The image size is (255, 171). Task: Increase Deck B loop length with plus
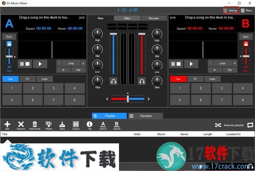(x=235, y=63)
